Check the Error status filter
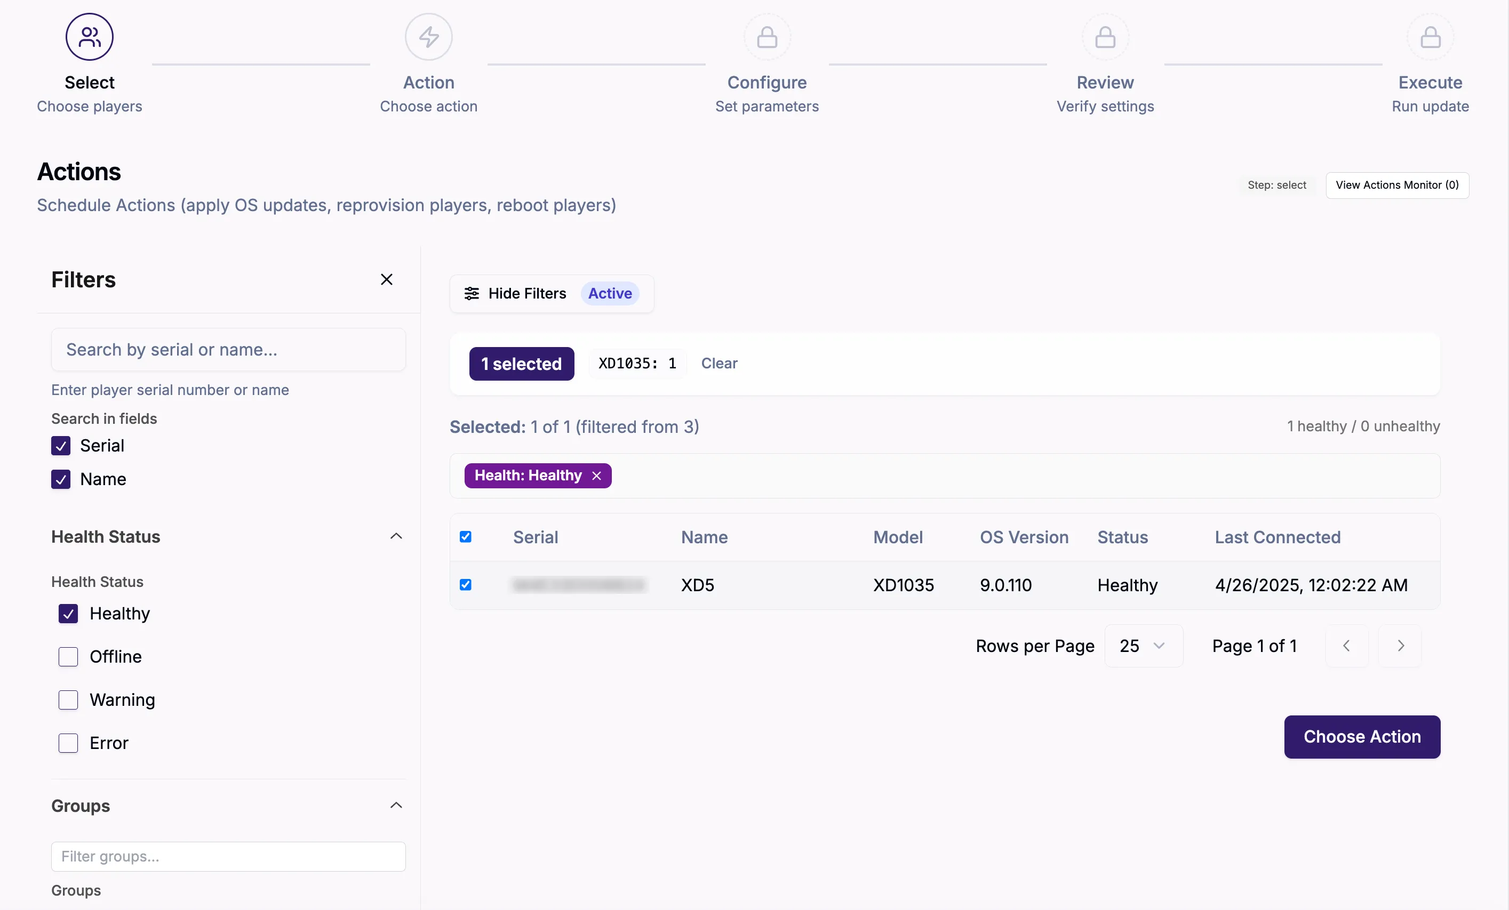This screenshot has width=1509, height=910. (68, 743)
